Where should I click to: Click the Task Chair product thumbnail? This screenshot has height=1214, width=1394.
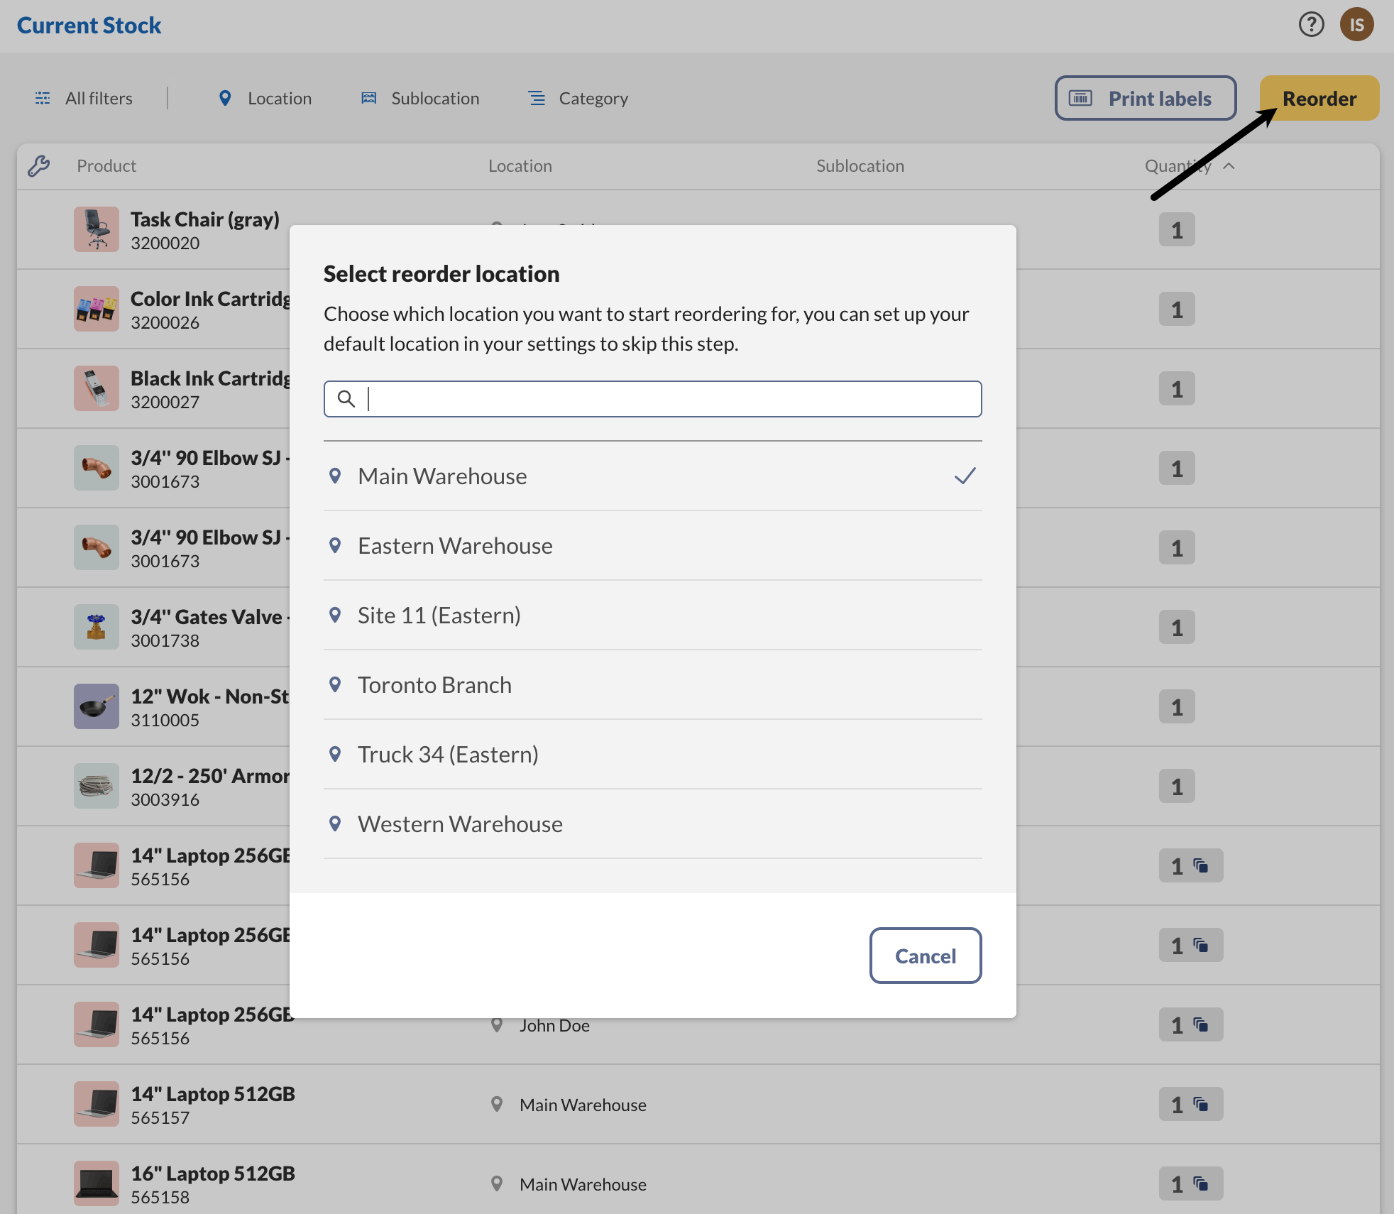point(96,229)
